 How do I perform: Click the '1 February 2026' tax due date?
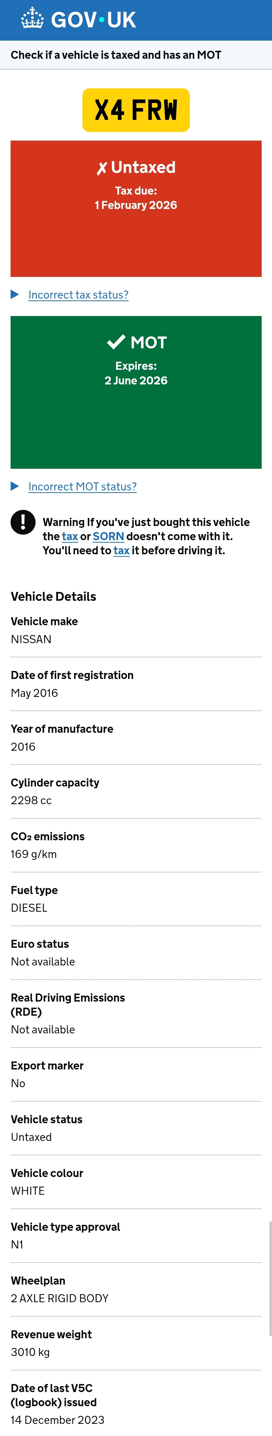(x=136, y=205)
